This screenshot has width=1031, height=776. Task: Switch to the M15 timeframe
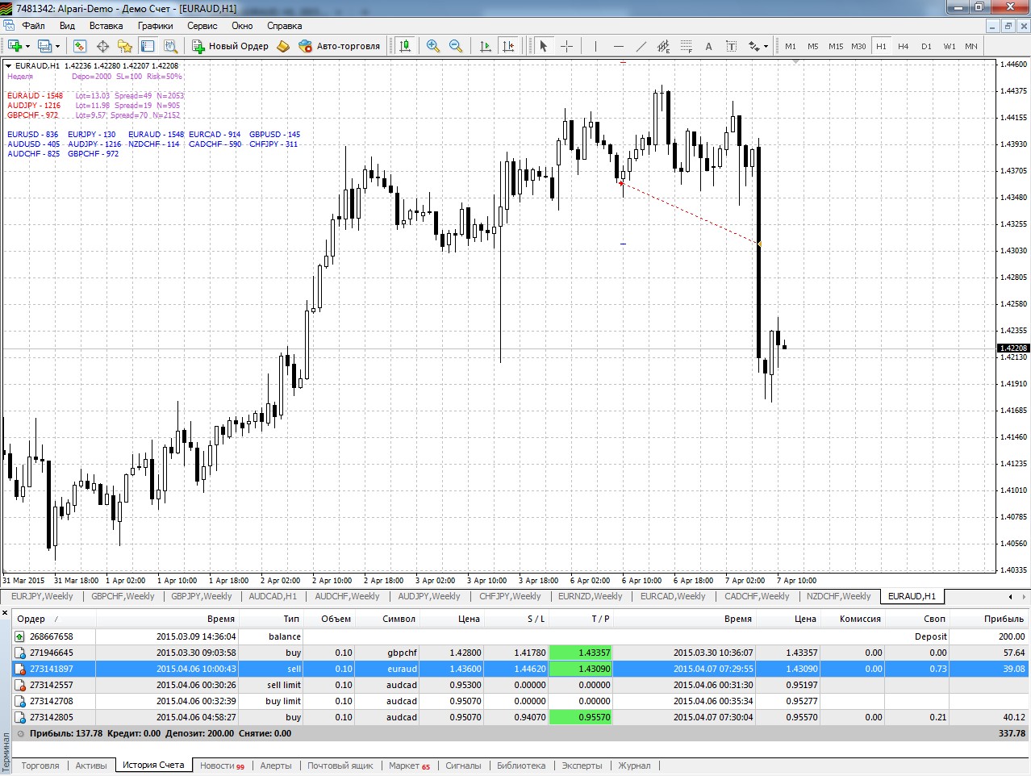pos(836,46)
